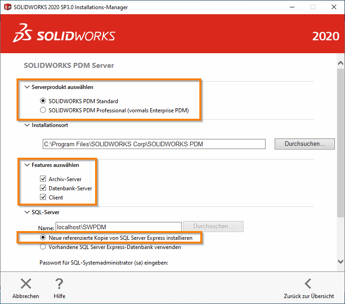The width and height of the screenshot is (345, 304).
Task: Click the scrollbar up arrow
Action: point(340,63)
